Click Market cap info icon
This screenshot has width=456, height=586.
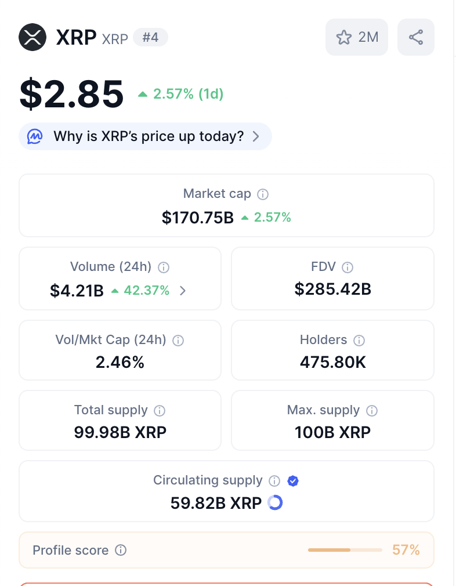point(263,194)
